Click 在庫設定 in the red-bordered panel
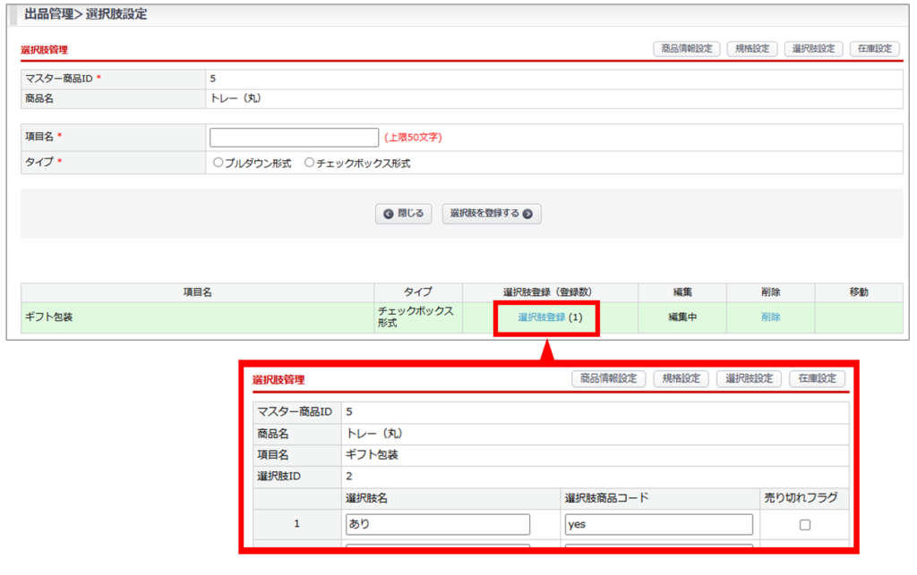The height and width of the screenshot is (575, 917). click(x=817, y=379)
